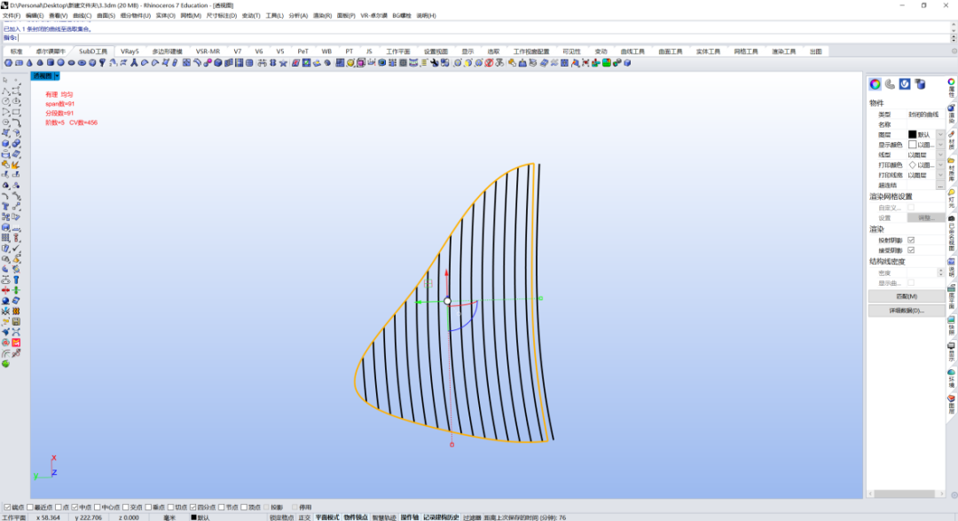Toggle 中点 object snap checkbox
This screenshot has height=521, width=958.
(x=75, y=508)
